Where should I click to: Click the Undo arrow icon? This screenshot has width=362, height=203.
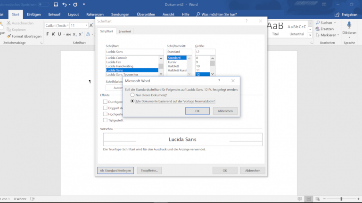(65, 5)
